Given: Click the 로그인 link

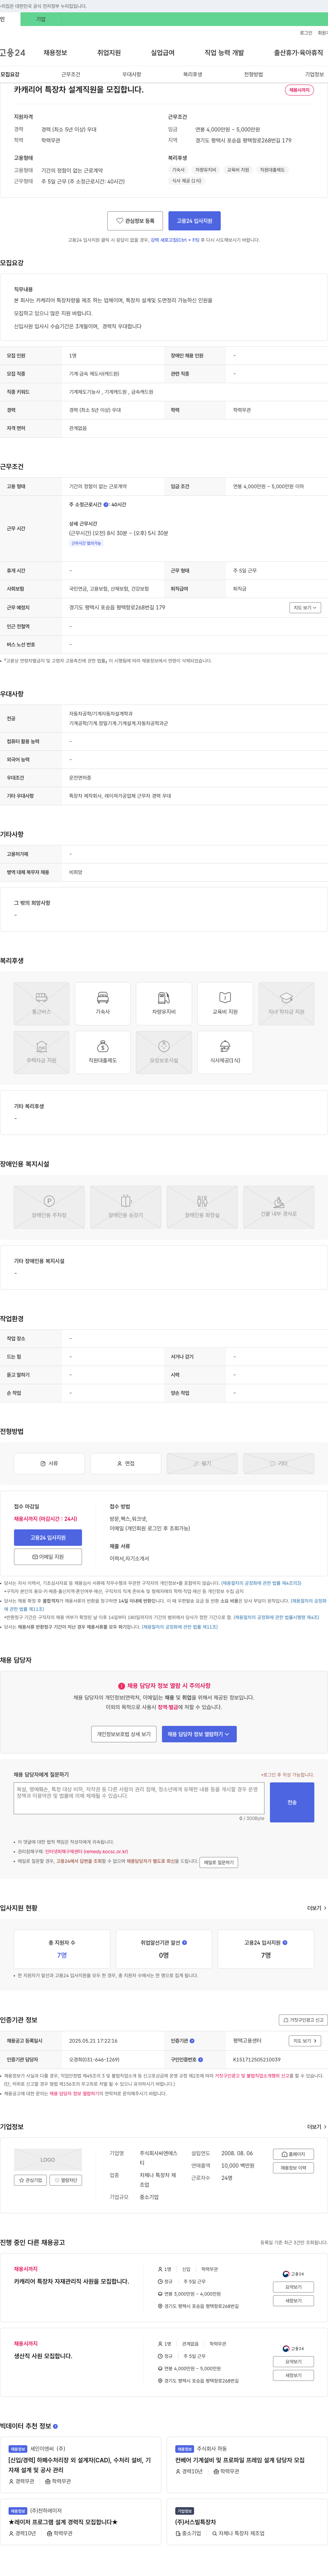Looking at the screenshot, I should pyautogui.click(x=306, y=33).
